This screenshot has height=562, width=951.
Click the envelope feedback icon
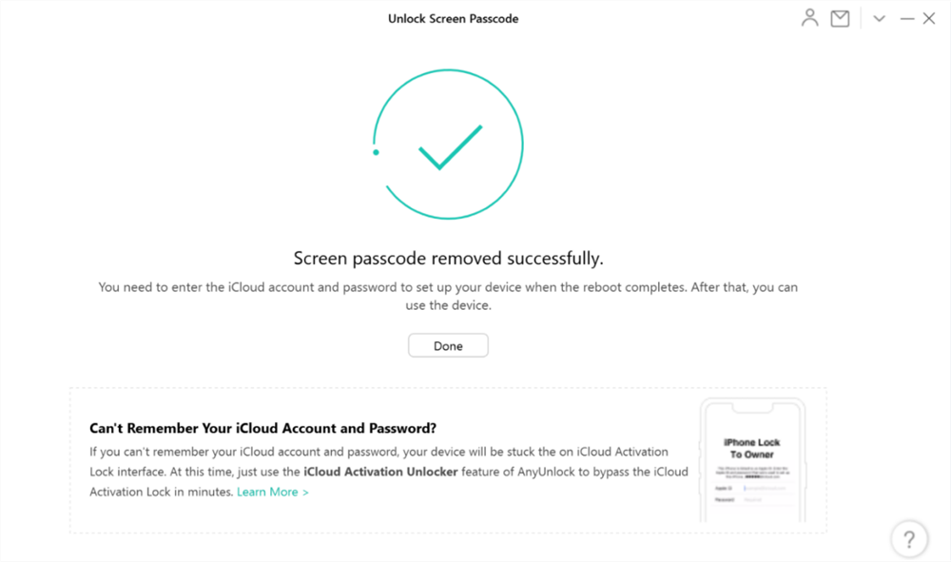[840, 18]
